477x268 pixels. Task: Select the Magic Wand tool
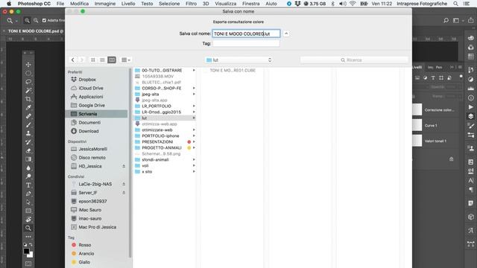click(28, 90)
